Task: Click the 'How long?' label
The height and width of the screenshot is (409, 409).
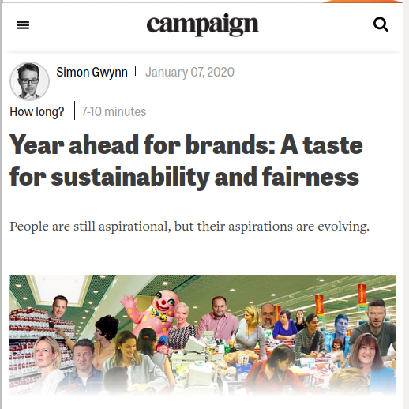Action: click(x=37, y=111)
